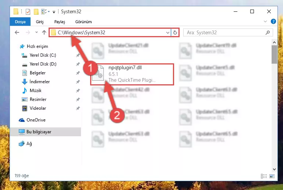Select Ağ in the navigation pane
283x190 pixels.
click(x=25, y=144)
